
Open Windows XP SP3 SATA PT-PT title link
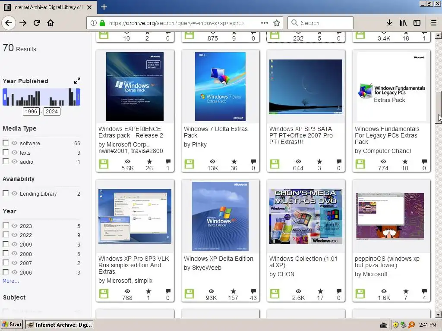[301, 135]
